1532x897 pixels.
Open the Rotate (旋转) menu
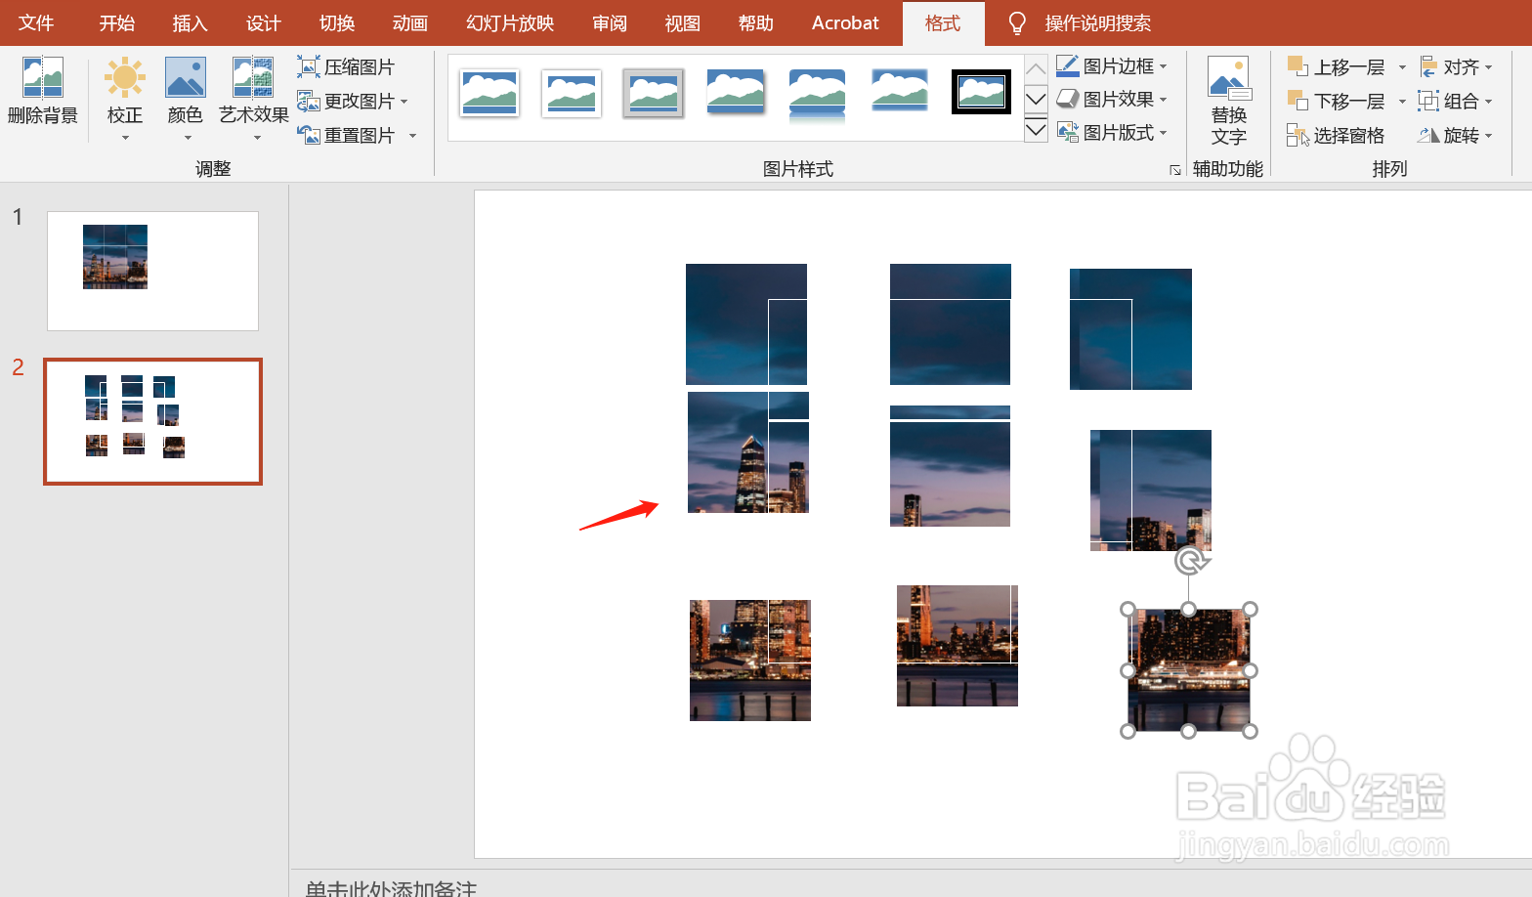pyautogui.click(x=1456, y=135)
